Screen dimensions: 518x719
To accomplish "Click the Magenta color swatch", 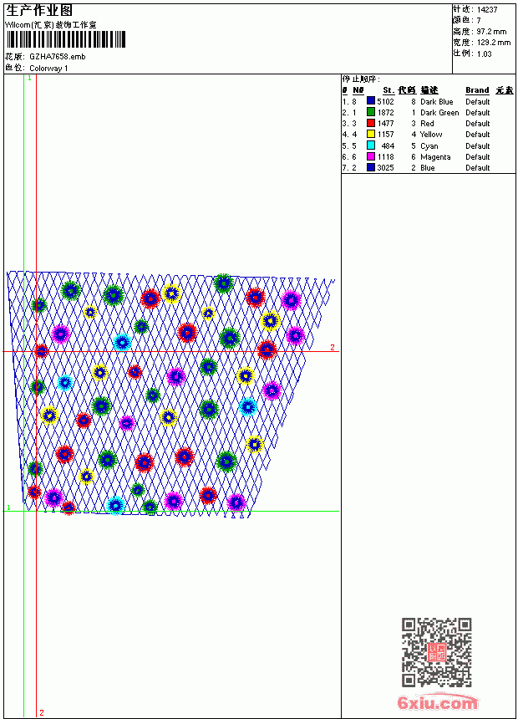I will coord(371,156).
